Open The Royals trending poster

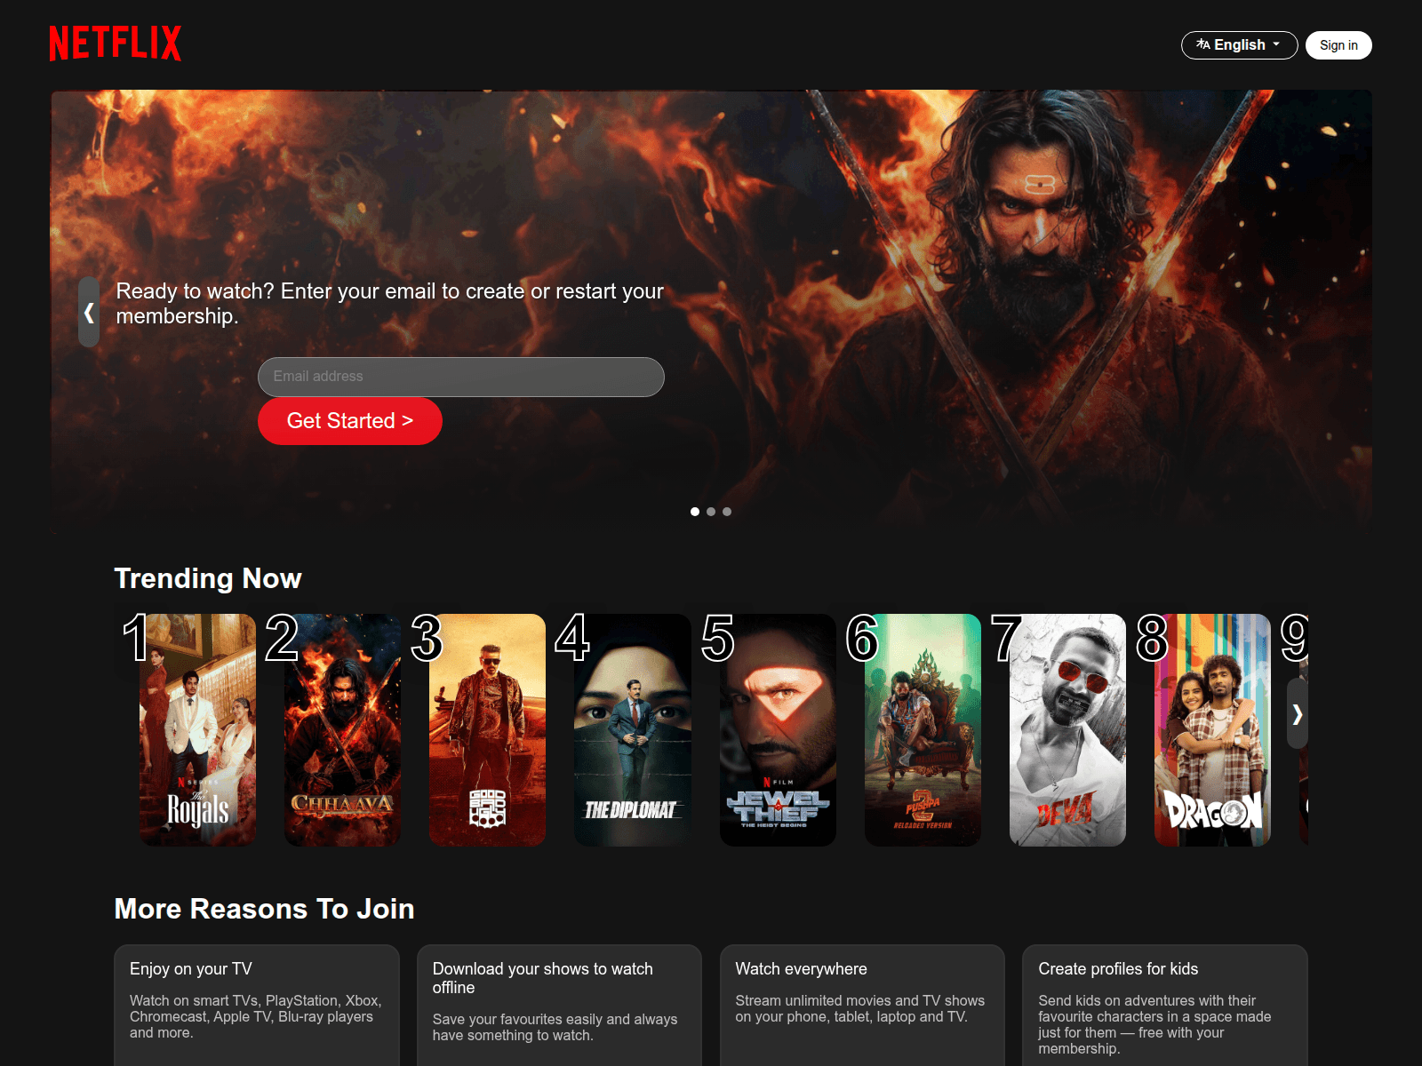pos(197,729)
